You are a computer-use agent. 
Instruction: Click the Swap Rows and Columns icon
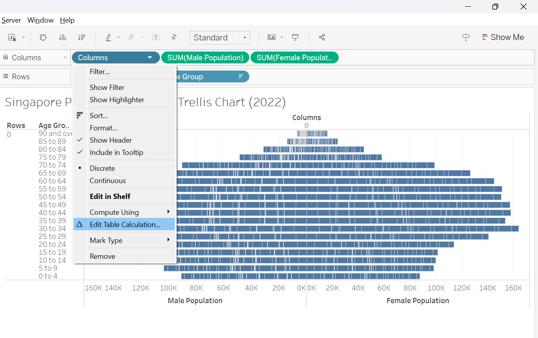coord(44,37)
